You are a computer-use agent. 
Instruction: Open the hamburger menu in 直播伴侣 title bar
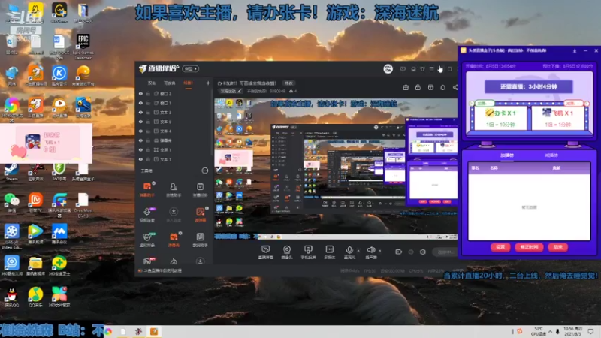click(431, 69)
